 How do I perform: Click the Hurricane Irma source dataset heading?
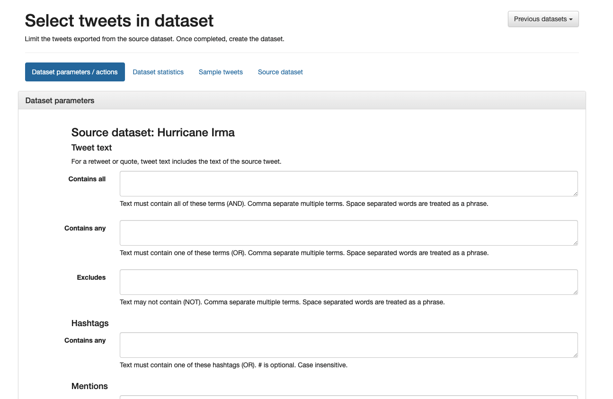pos(152,133)
